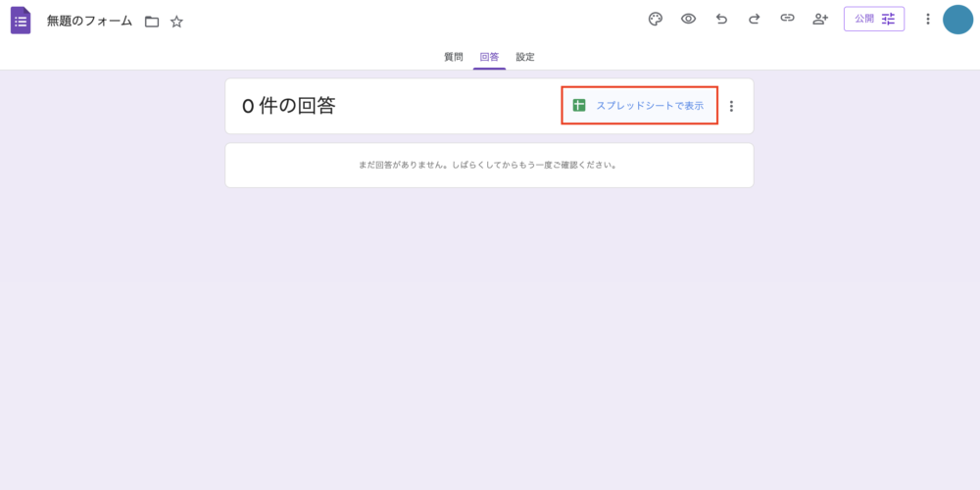Viewport: 980px width, 490px height.
Task: Copy the responder link icon
Action: [x=788, y=18]
